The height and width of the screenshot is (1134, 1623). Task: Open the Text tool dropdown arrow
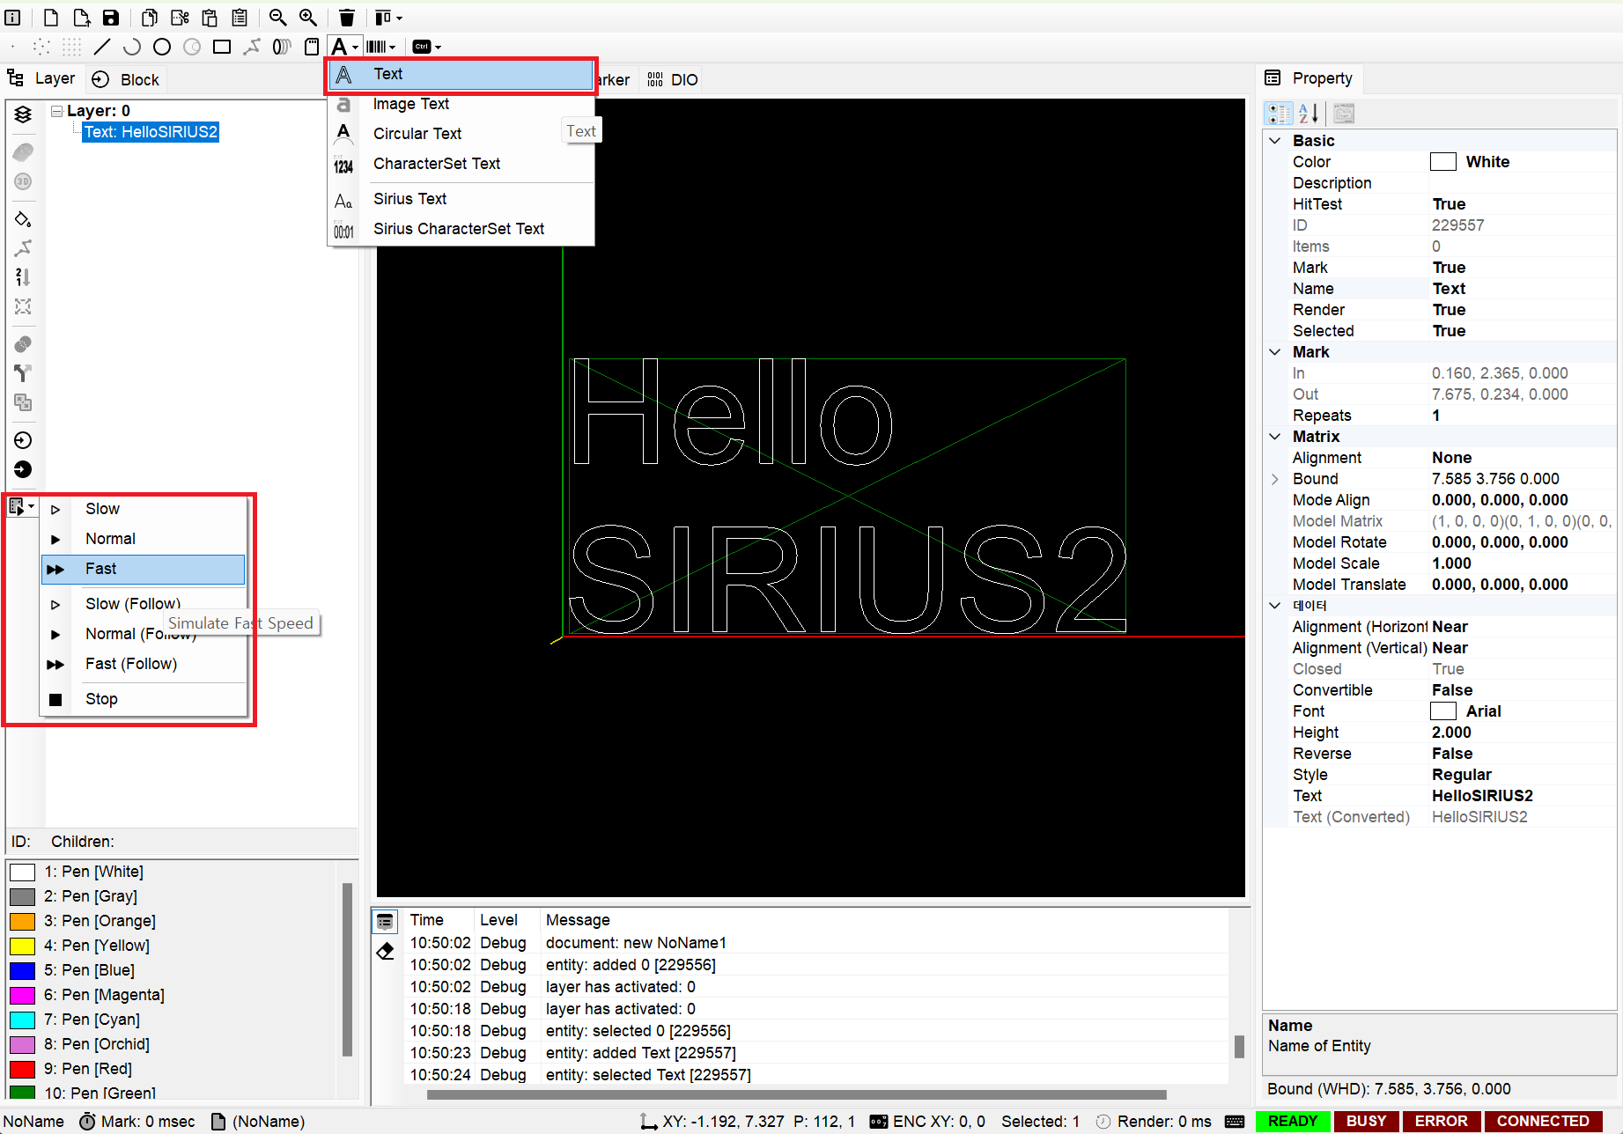[356, 48]
